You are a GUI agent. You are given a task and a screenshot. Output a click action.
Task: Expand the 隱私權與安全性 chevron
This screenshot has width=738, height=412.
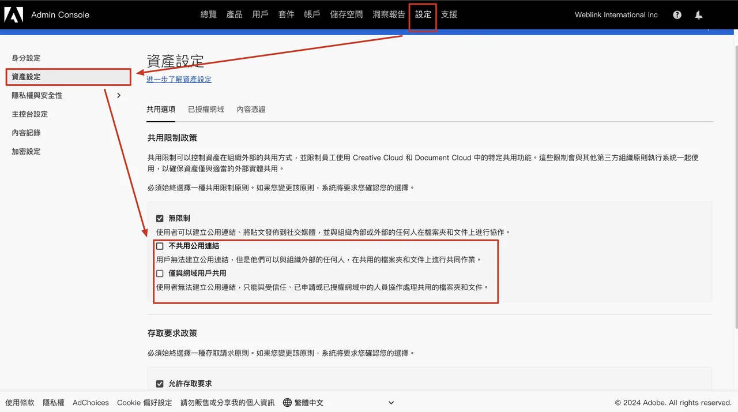pyautogui.click(x=119, y=95)
